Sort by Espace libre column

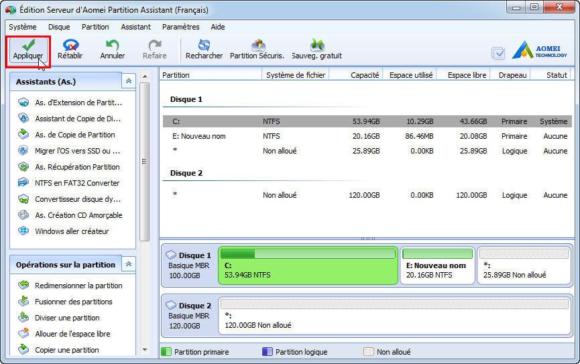463,74
